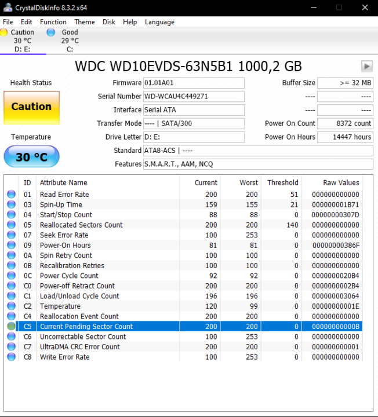This screenshot has width=378, height=417.
Task: Click threshold value 140 for Reallocated Sectors
Action: click(x=292, y=225)
